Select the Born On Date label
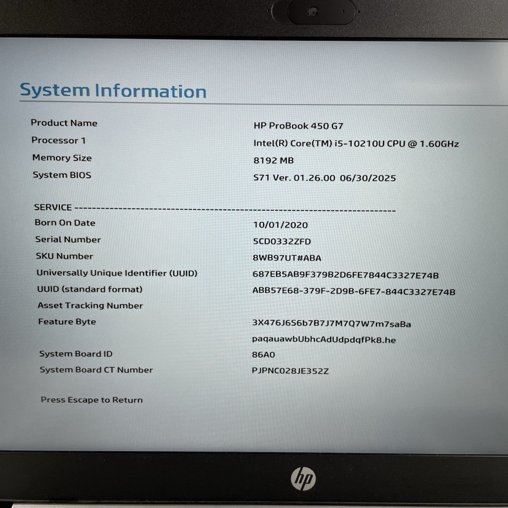Viewport: 508px width, 508px height. pos(65,223)
